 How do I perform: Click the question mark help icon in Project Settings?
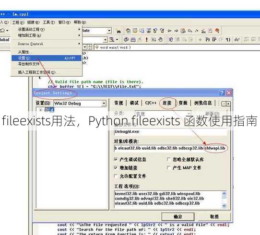(222, 93)
